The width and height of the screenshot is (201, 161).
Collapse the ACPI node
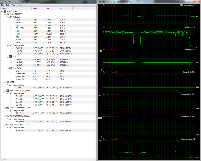[5, 82]
